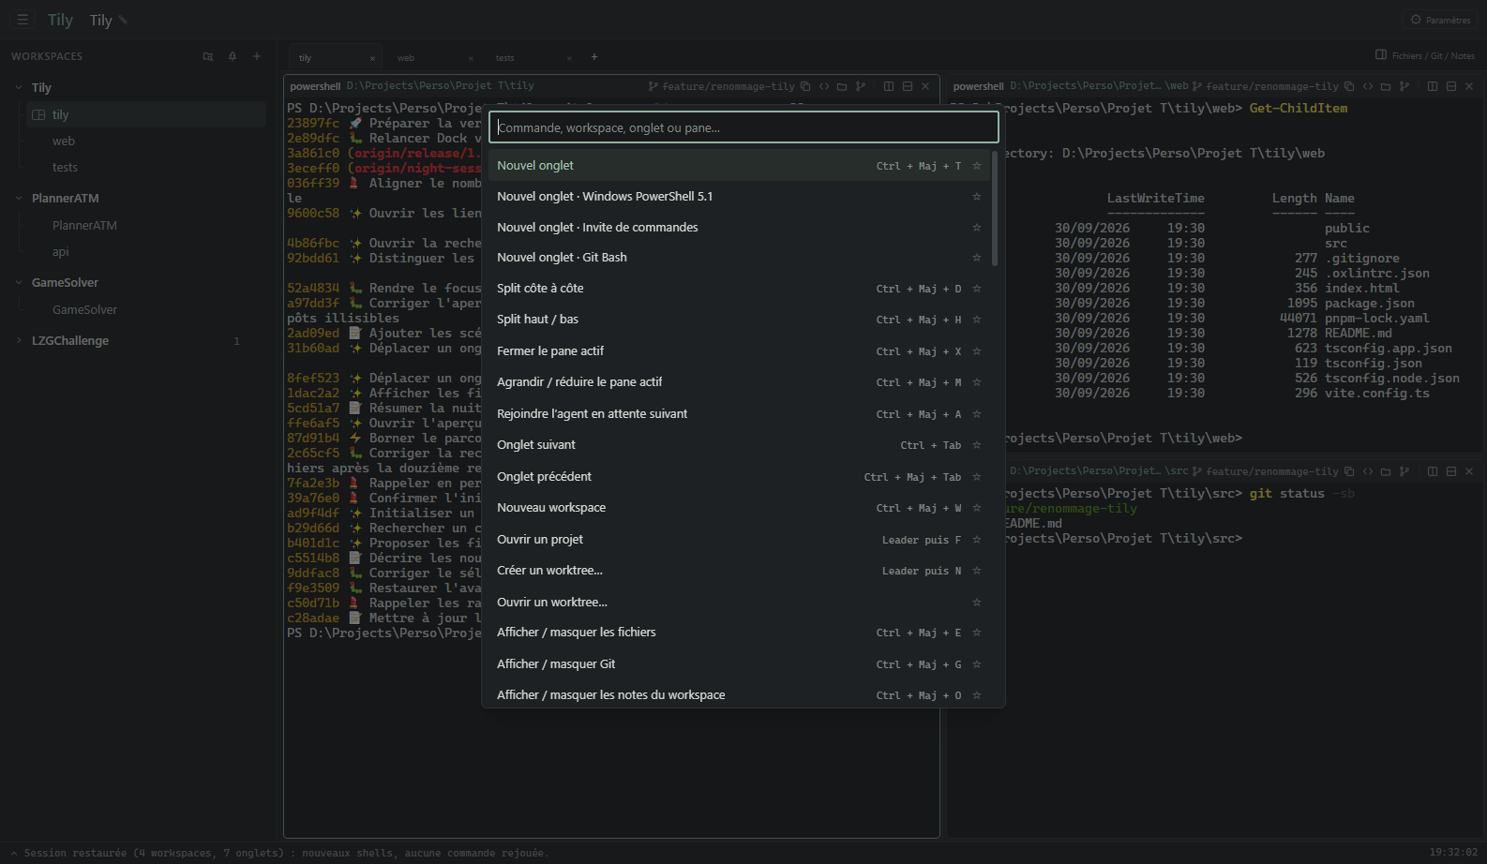This screenshot has height=864, width=1487.
Task: Select 'Fermer le pane actif' in the palette
Action: pos(739,351)
